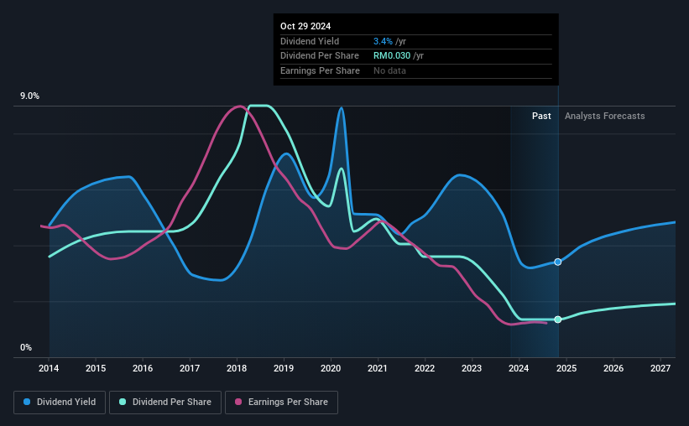Click the pink dot in the legend
Image resolution: width=689 pixels, height=426 pixels.
238,402
